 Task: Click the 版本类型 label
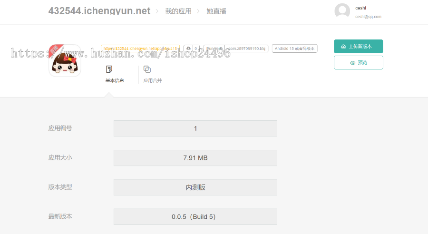60,187
